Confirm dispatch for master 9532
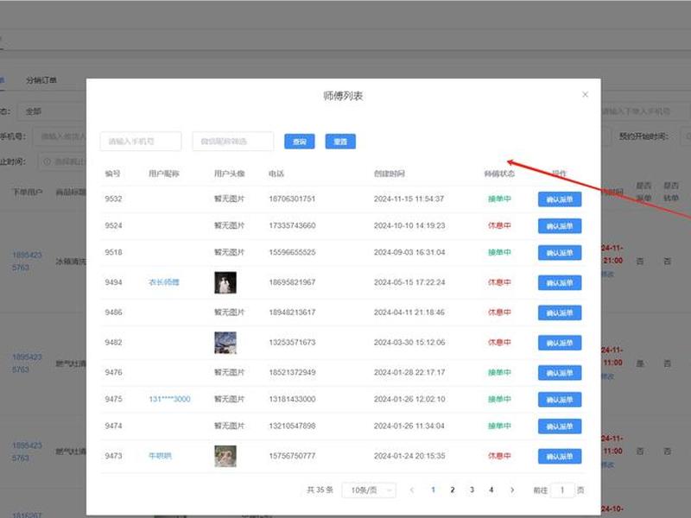Viewport: 691px width, 518px height. click(x=559, y=199)
